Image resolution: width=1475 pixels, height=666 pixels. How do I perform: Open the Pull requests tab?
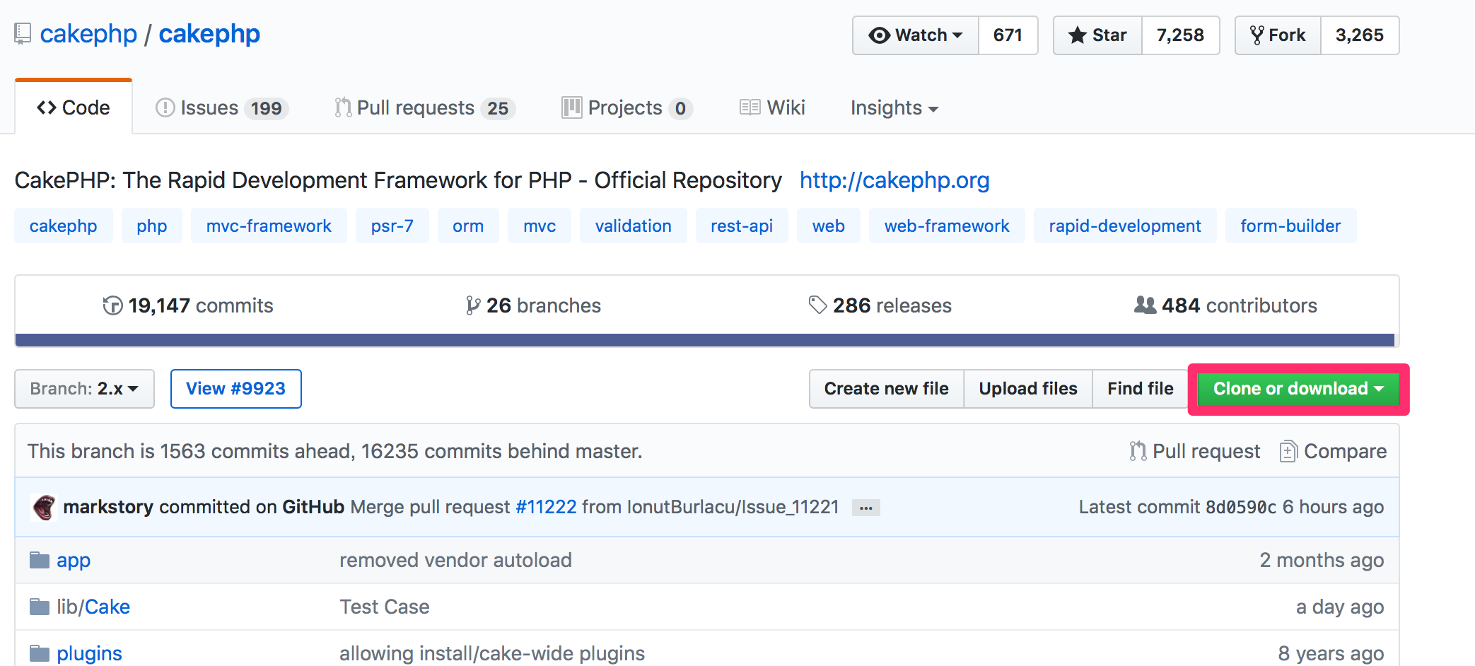pos(424,108)
